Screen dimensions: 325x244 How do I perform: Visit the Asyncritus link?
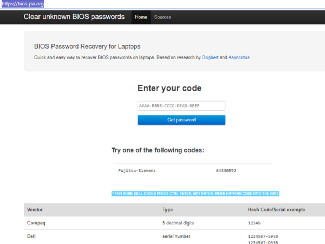[x=239, y=57]
